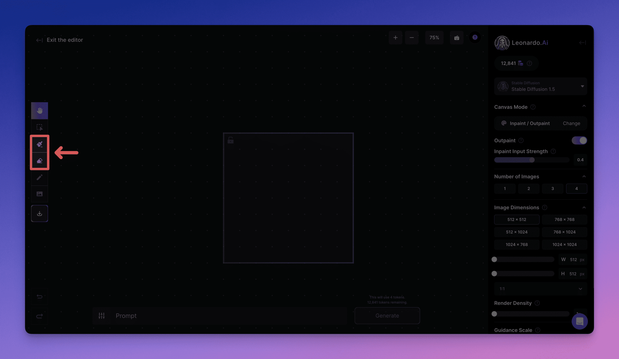Open the 1:1 aspect ratio dropdown
Screen dimensions: 619x359
tap(540, 289)
